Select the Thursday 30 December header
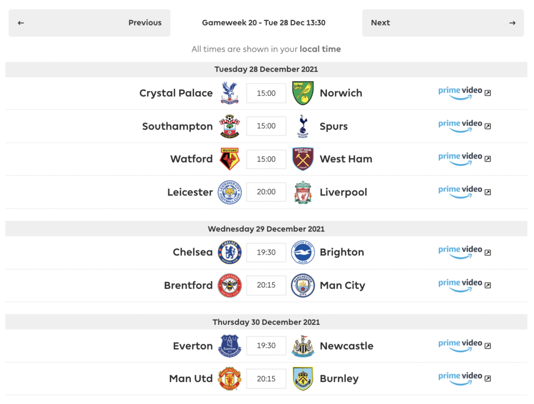The width and height of the screenshot is (534, 404). [266, 322]
